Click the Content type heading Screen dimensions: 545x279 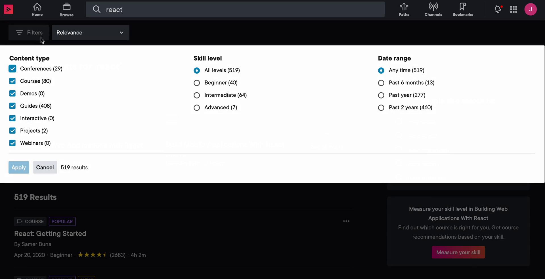coord(30,58)
